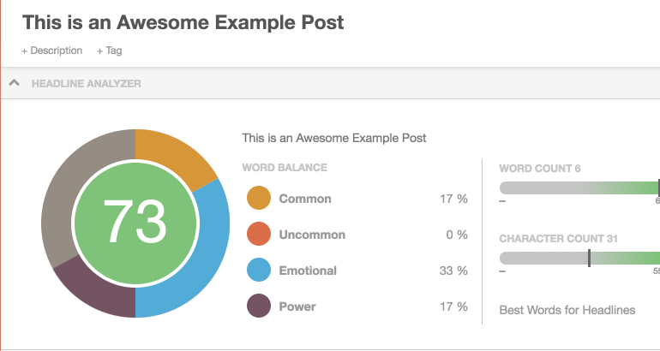
Task: Collapse the Headline Analyzer panel chevron
Action: [x=15, y=83]
